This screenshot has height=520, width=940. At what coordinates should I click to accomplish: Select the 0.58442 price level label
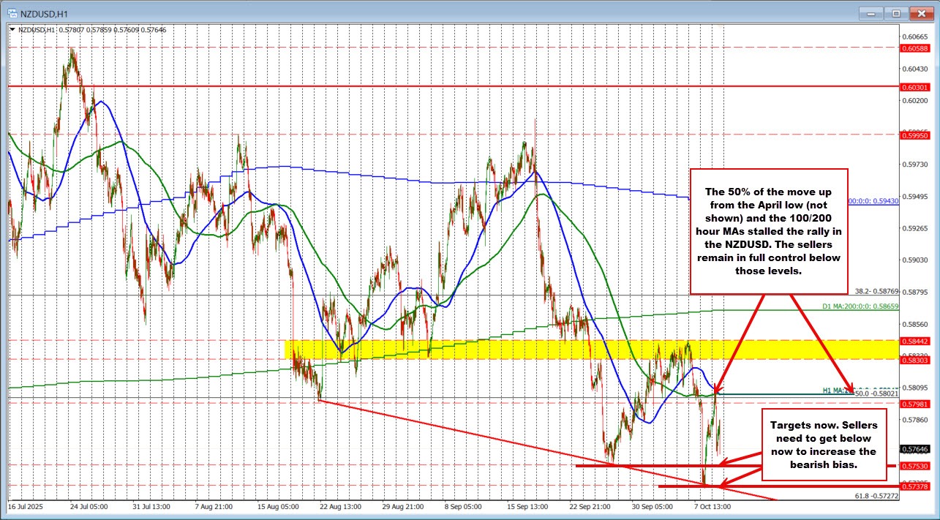[915, 342]
